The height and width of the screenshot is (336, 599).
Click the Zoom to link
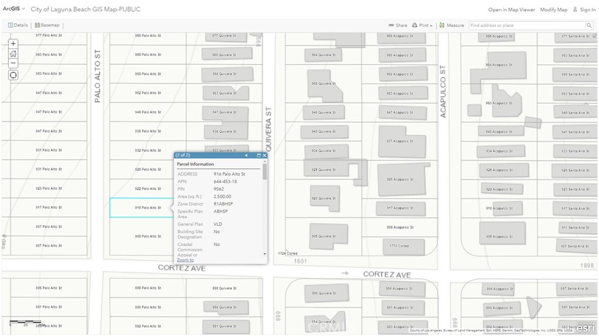pyautogui.click(x=185, y=260)
